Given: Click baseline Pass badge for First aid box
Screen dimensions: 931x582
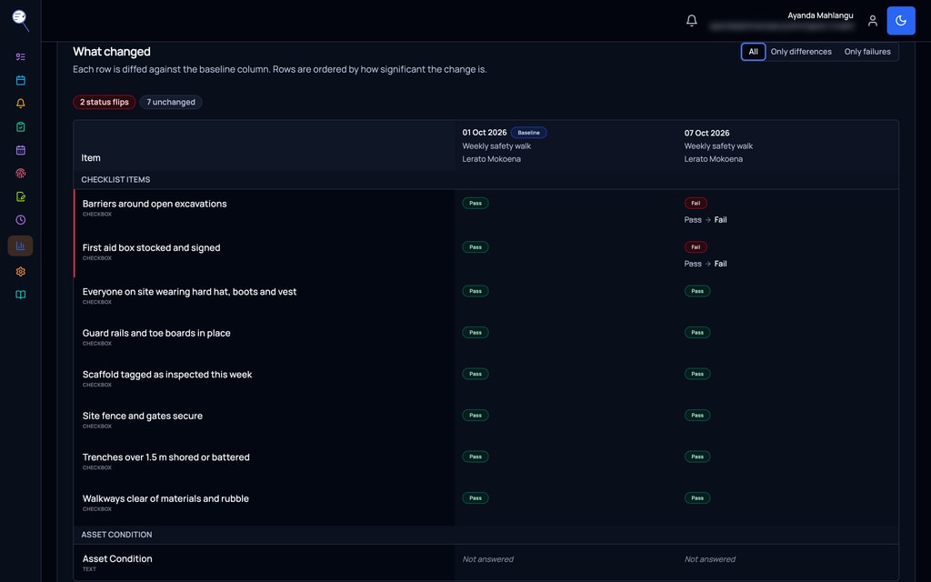Looking at the screenshot, I should pos(475,247).
